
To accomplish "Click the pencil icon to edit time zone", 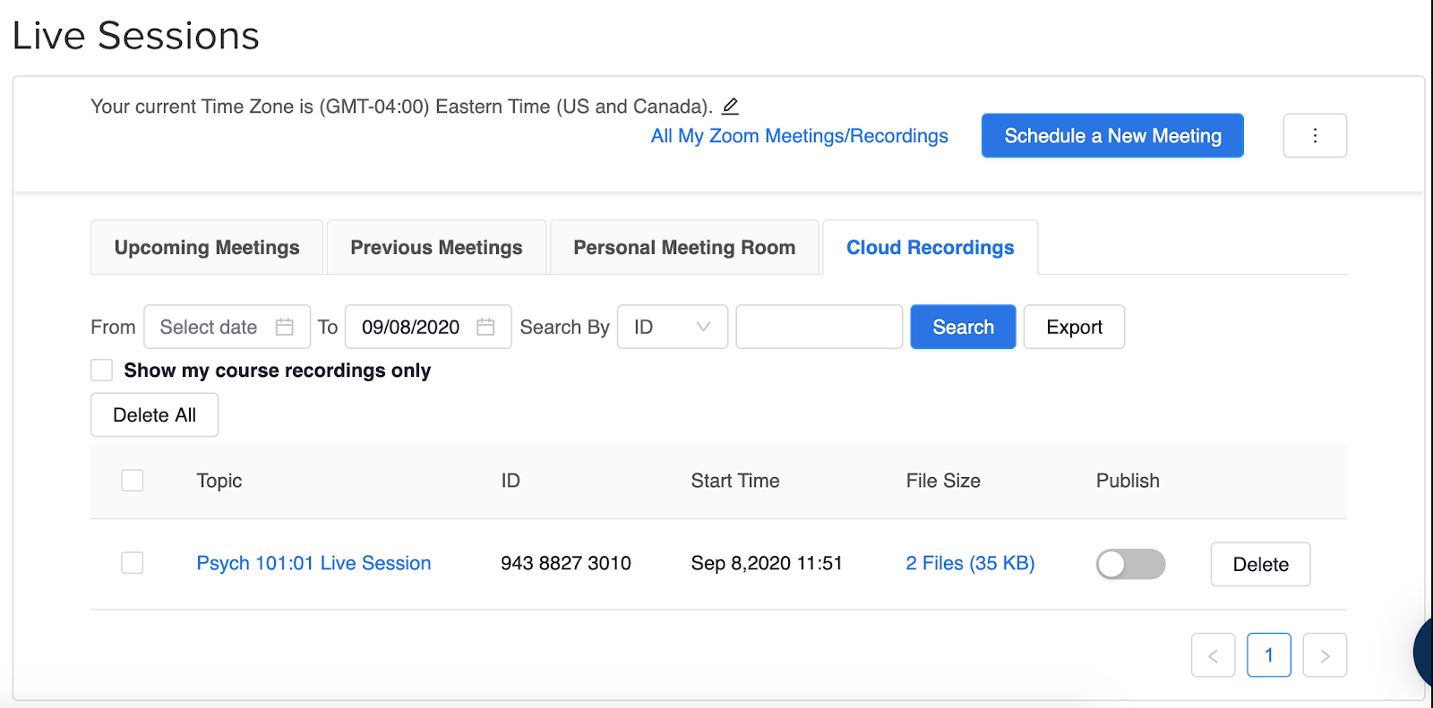I will (x=730, y=107).
